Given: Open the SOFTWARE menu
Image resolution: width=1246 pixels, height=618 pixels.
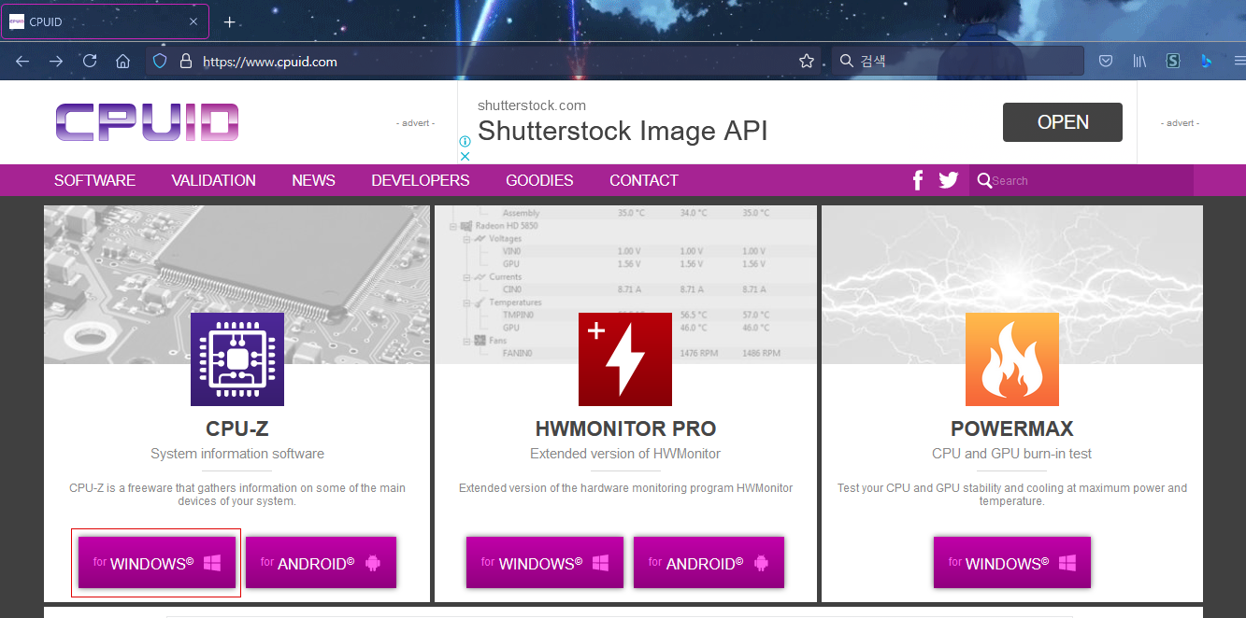Looking at the screenshot, I should (94, 180).
